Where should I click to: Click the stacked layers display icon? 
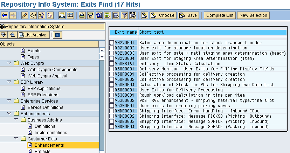[x=62, y=15]
